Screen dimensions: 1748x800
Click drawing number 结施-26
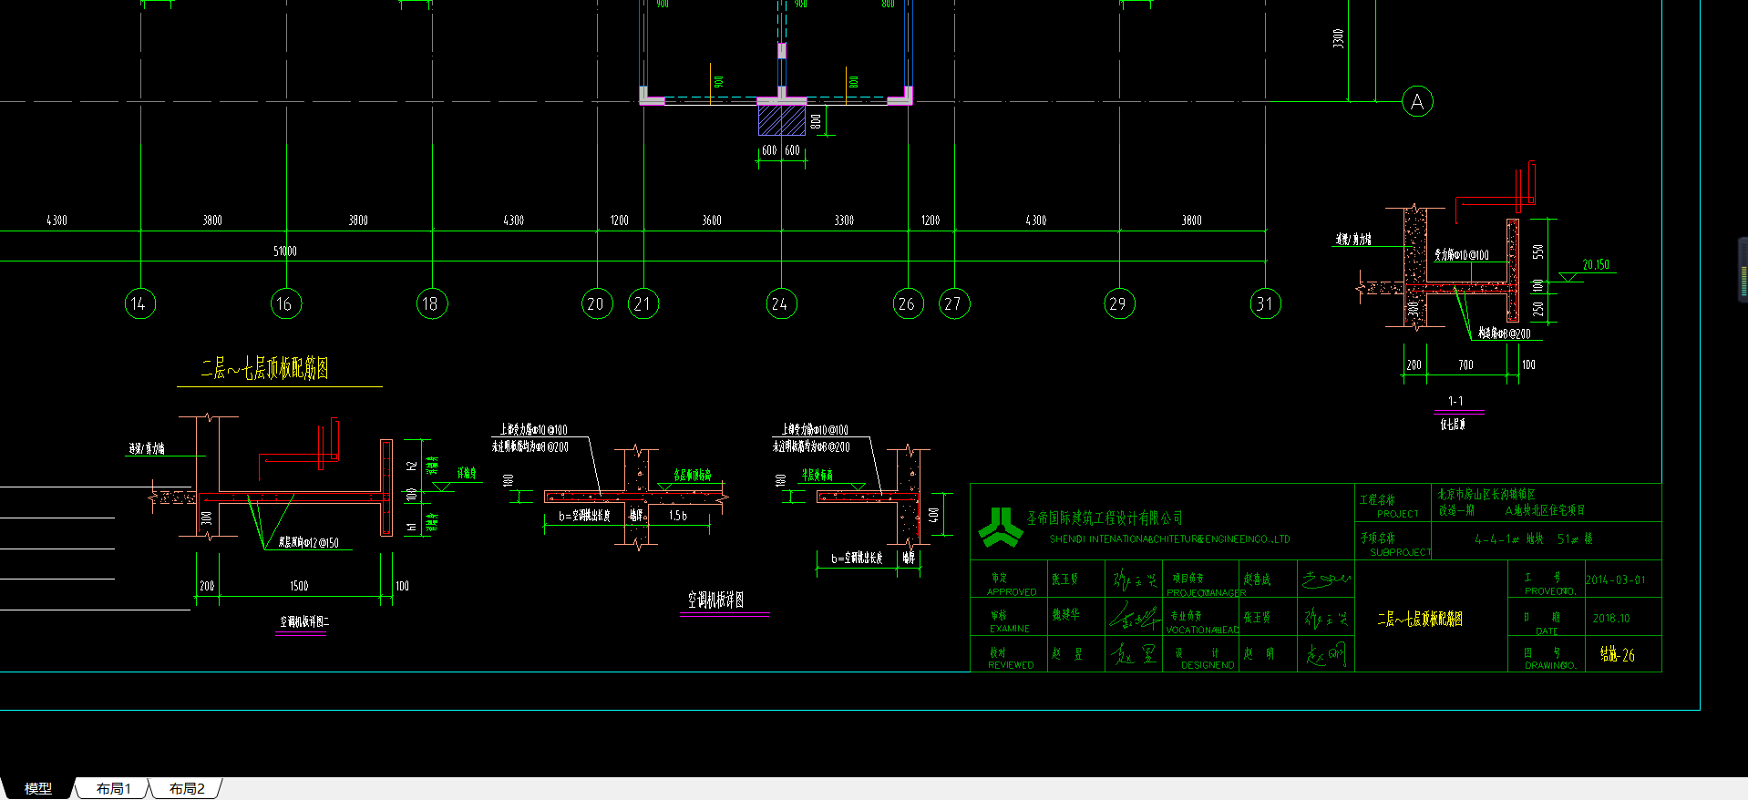1617,654
